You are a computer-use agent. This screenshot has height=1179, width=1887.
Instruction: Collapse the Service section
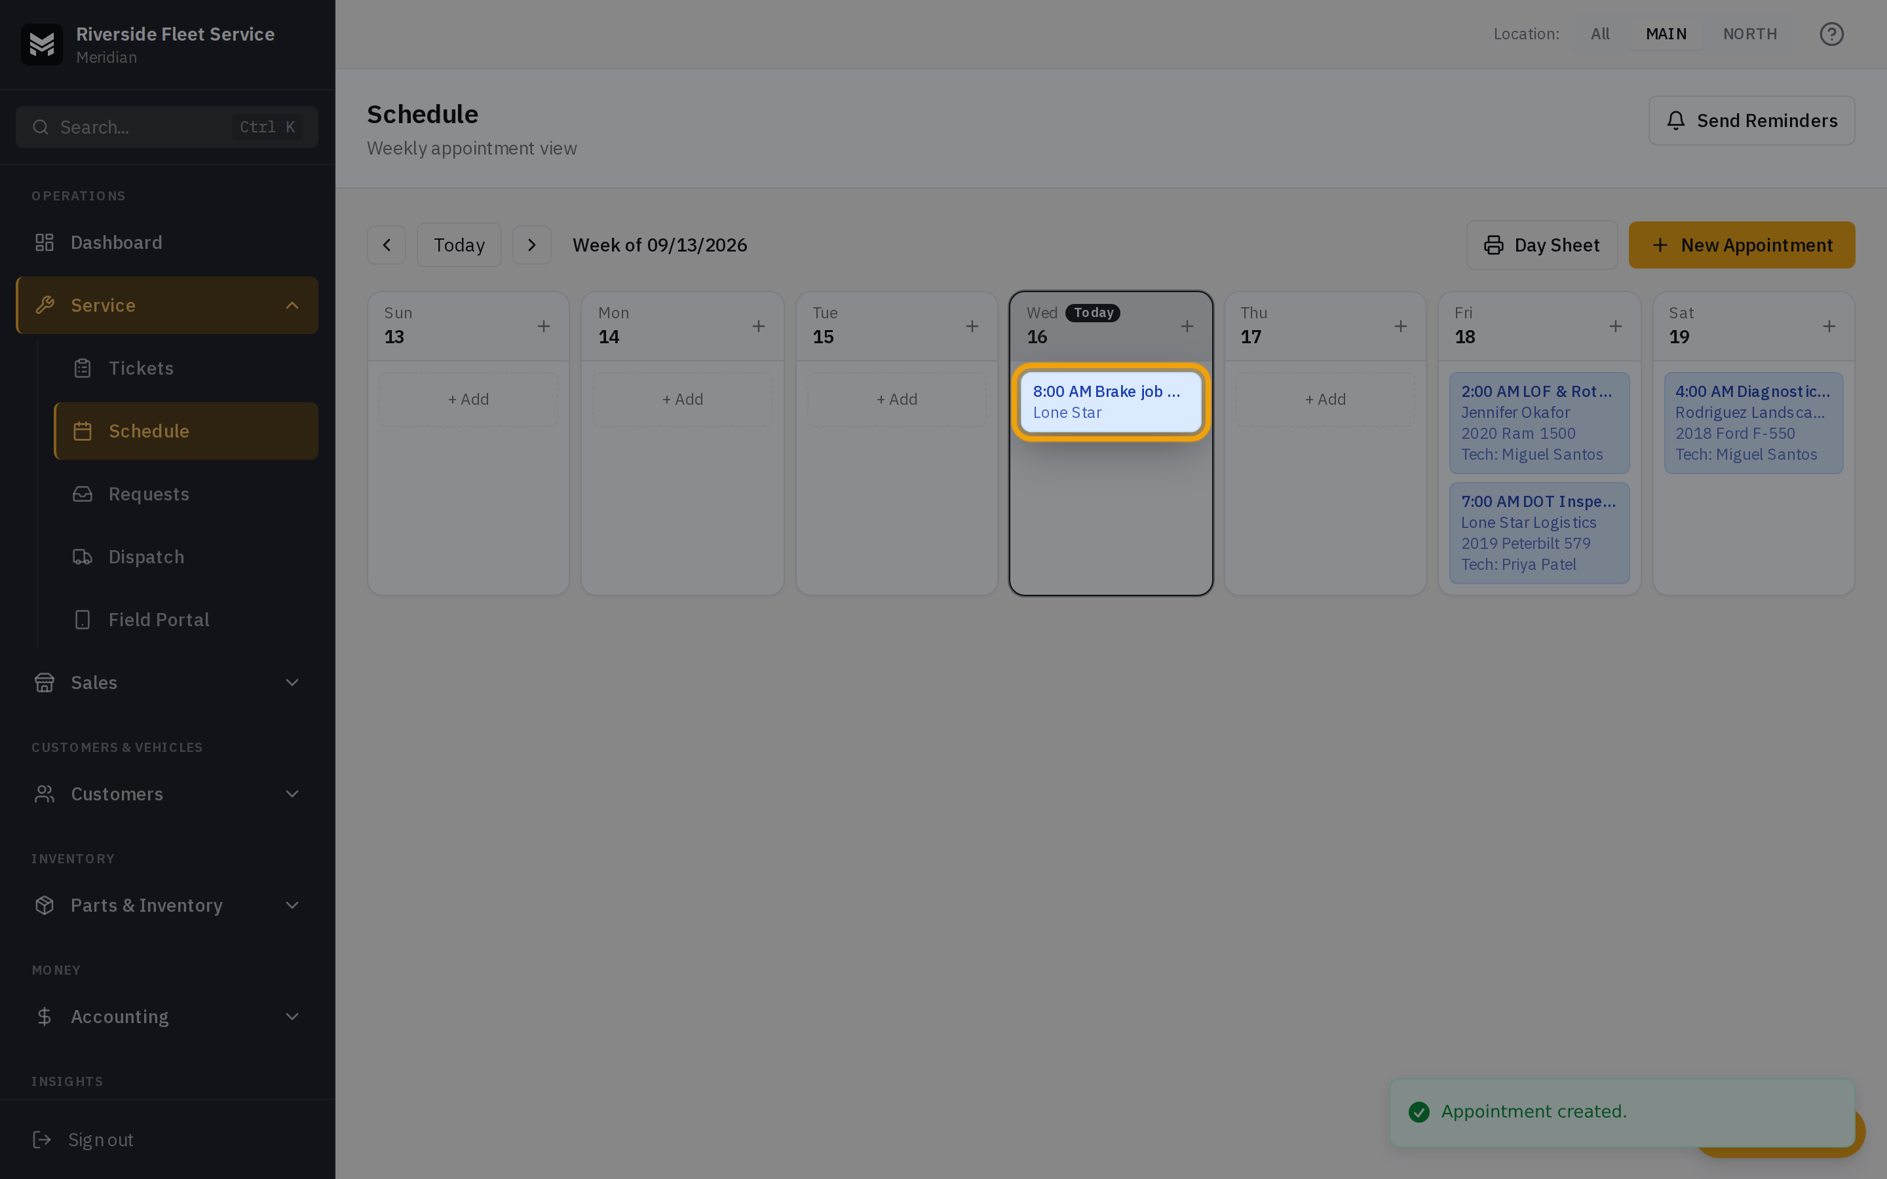[167, 305]
